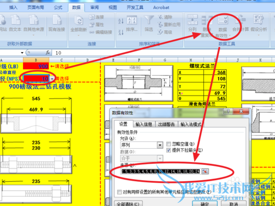Image resolution: width=275 pixels, height=206 pixels.
Task: Click the 螺纹式法兰 table heading
Action: tap(202, 66)
